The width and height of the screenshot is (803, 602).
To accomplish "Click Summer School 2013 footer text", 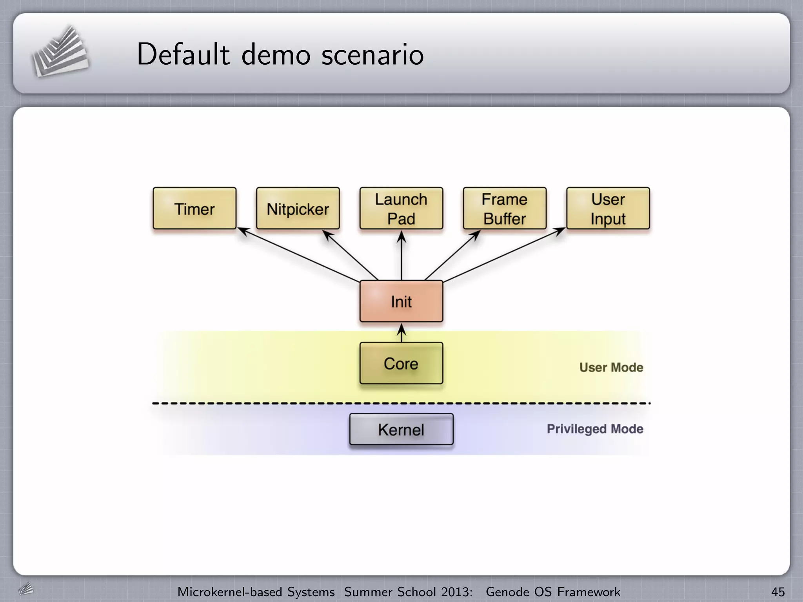I will pyautogui.click(x=408, y=592).
